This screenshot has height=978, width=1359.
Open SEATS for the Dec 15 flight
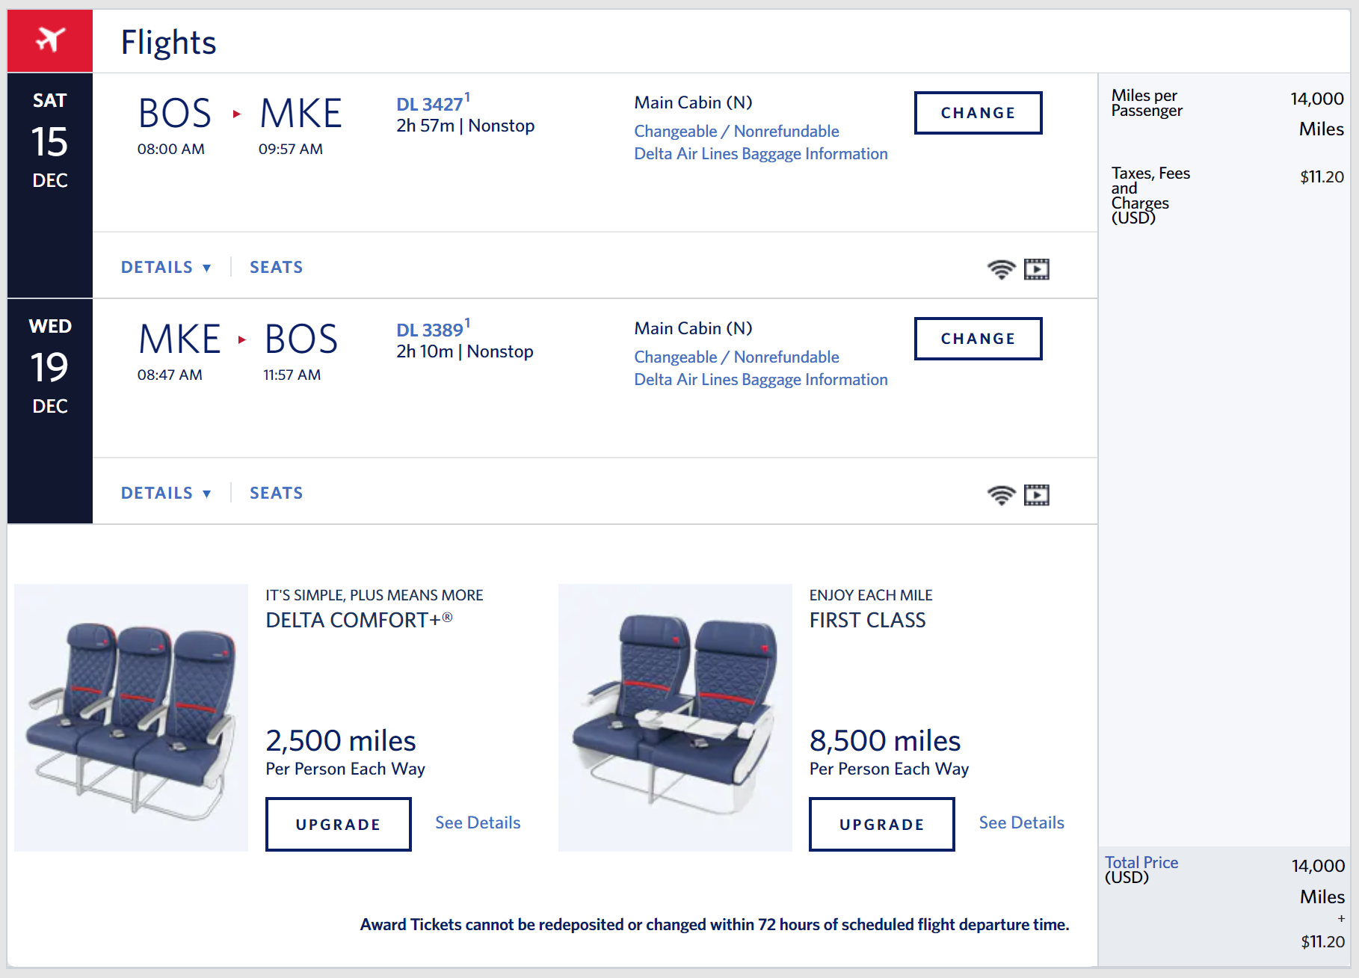(x=276, y=268)
